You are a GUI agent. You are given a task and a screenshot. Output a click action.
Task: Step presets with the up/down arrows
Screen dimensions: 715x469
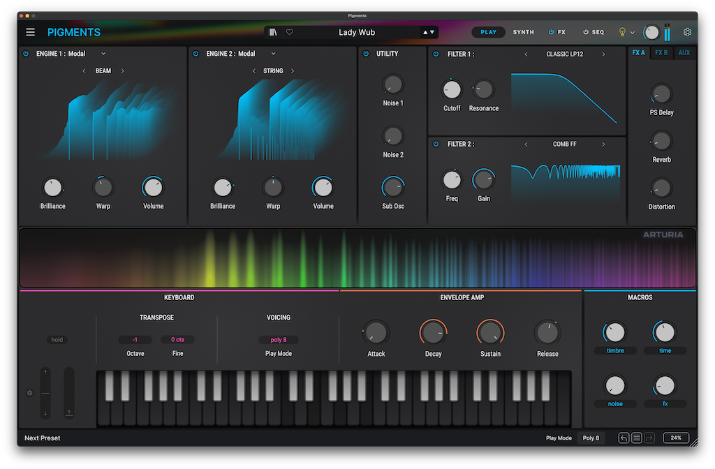pyautogui.click(x=429, y=32)
